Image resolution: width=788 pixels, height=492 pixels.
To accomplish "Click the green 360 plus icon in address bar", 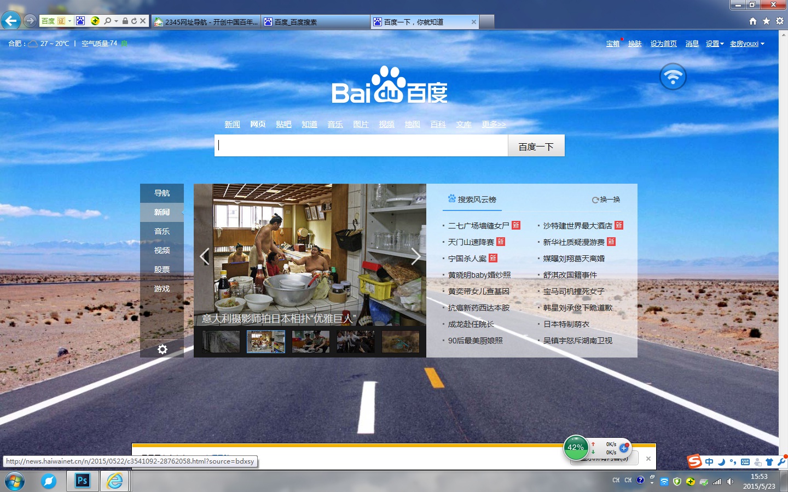I will pyautogui.click(x=95, y=21).
